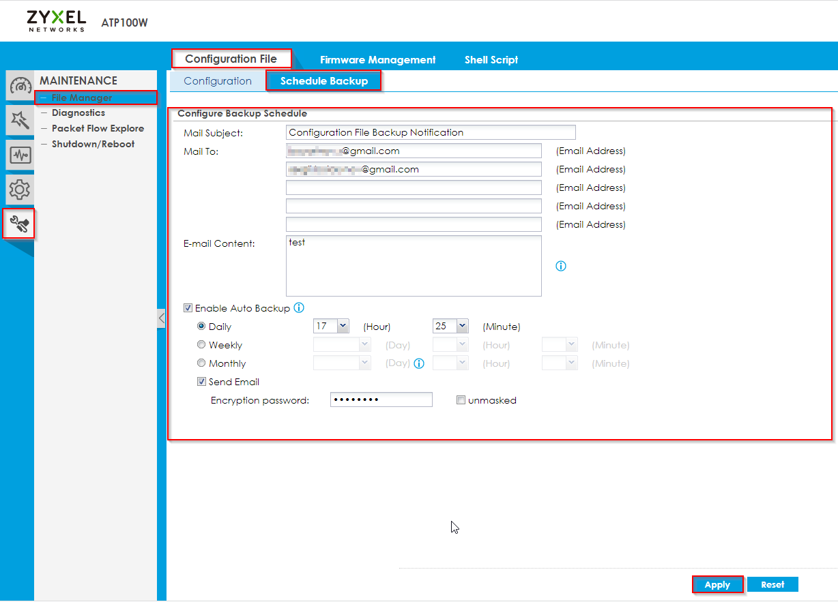Click Apply to save backup schedule
The height and width of the screenshot is (602, 838).
point(717,584)
